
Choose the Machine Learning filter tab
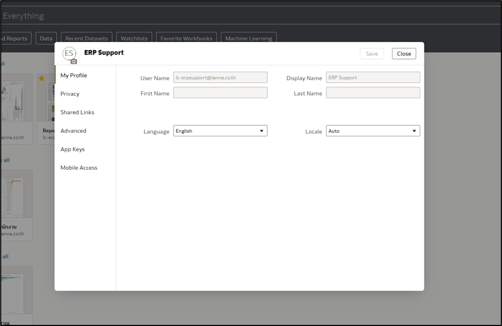tap(248, 38)
